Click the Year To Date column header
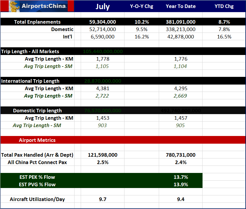246x209 pixels. (x=181, y=6)
